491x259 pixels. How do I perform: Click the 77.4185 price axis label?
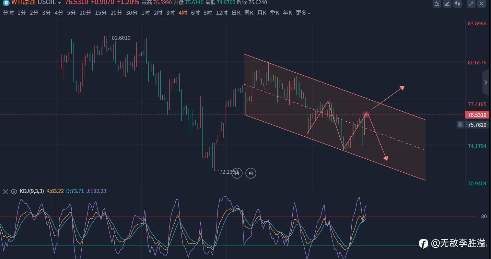(477, 104)
